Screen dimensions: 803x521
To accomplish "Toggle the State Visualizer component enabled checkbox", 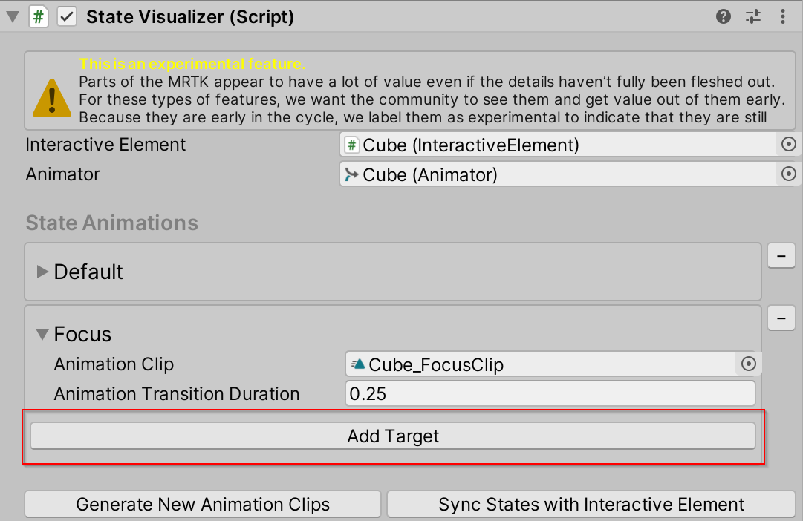I will point(66,16).
